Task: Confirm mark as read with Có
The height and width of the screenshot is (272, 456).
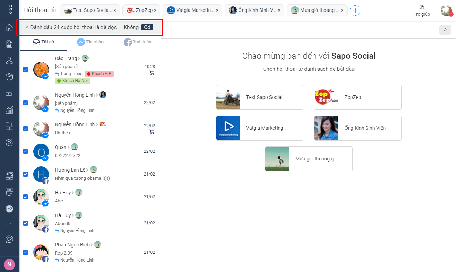Action: click(x=147, y=27)
